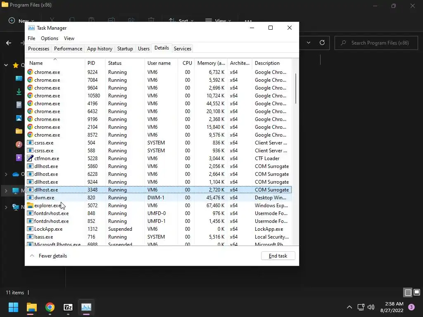Click the chrome.exe icon for PID 4196

30,103
